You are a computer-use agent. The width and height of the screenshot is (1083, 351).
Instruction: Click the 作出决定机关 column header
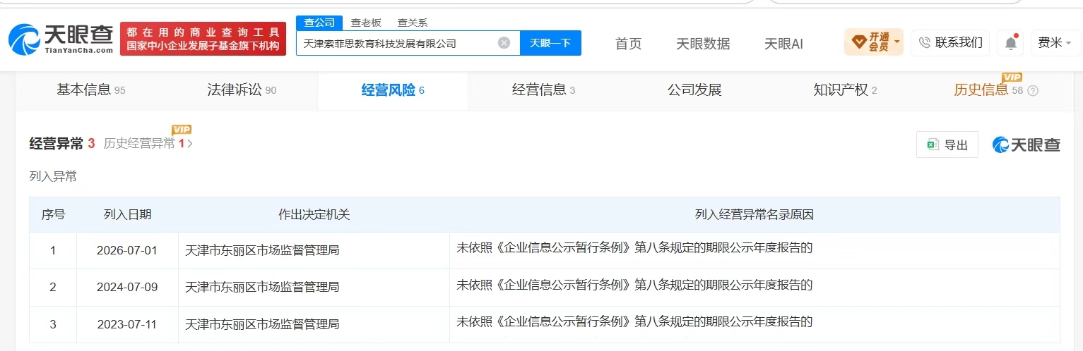[x=314, y=215]
